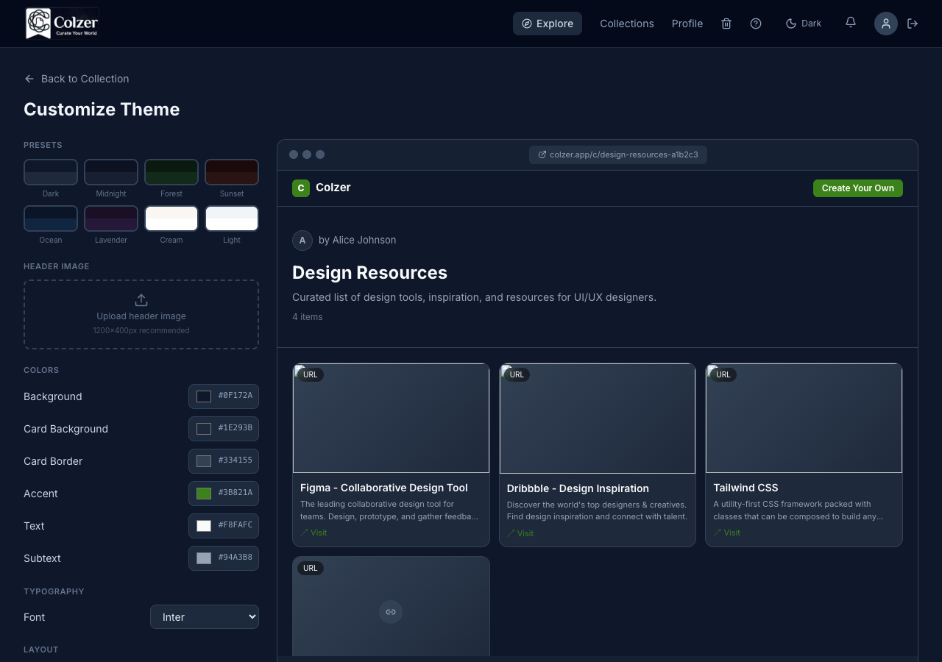Viewport: 942px width, 662px height.
Task: Select the Ocean preset theme
Action: [51, 218]
